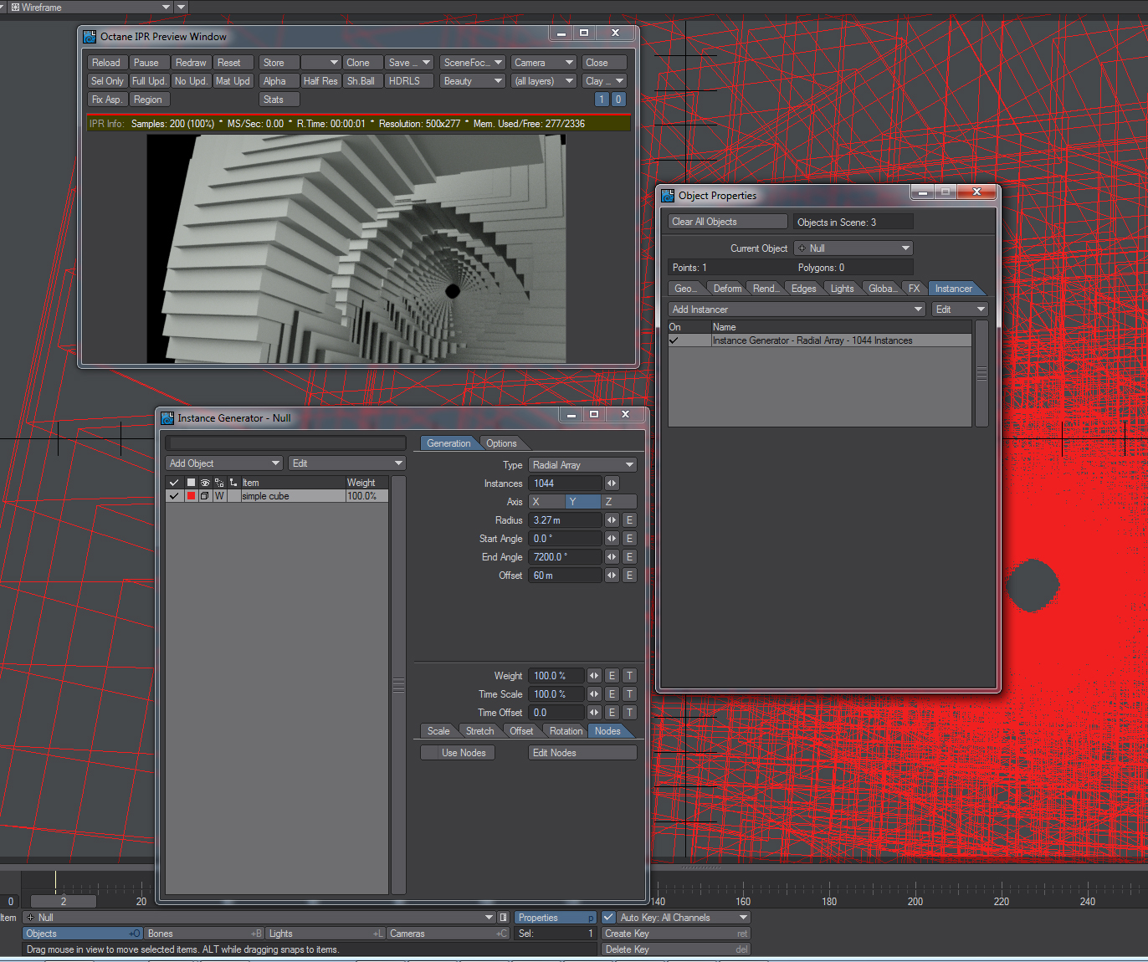
Task: Open envelope for End Angle
Action: tap(629, 557)
